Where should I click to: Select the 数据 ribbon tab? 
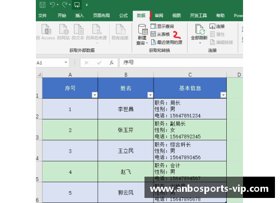click(141, 16)
